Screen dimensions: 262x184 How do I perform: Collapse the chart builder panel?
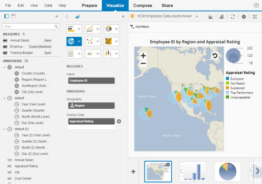(x=123, y=17)
